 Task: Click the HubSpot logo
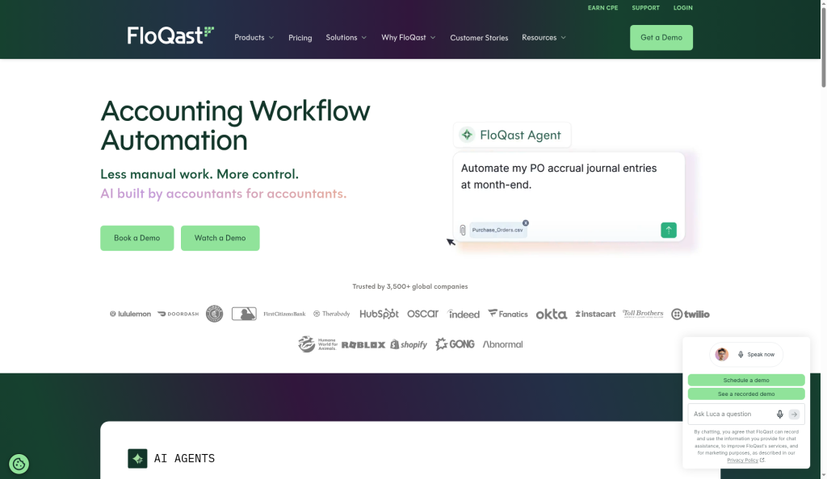pyautogui.click(x=379, y=314)
